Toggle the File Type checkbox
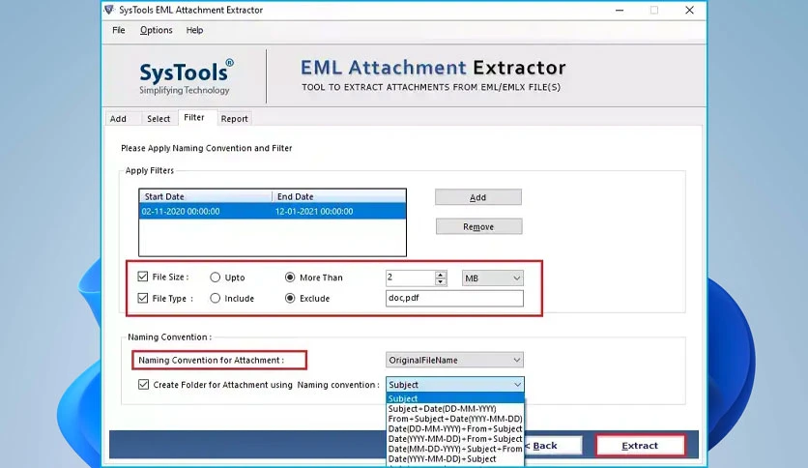The image size is (808, 468). [143, 298]
